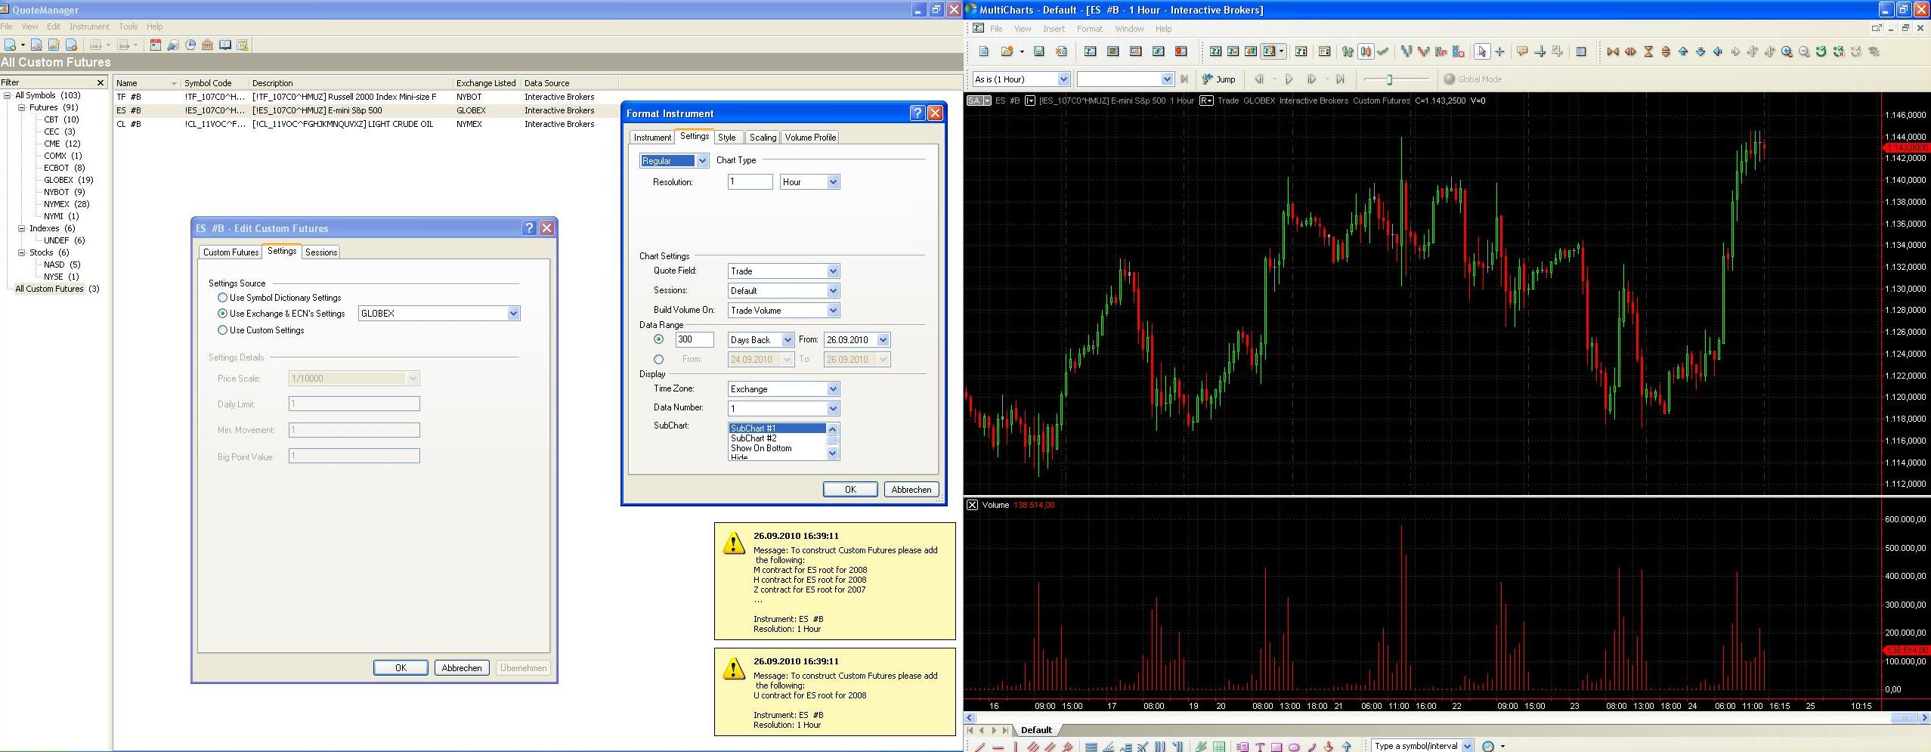Click the edit symbol pencil icon in QuoteManager
The height and width of the screenshot is (752, 1931).
[54, 45]
